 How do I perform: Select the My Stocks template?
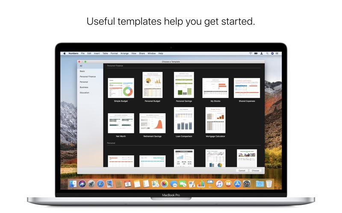[x=215, y=88]
